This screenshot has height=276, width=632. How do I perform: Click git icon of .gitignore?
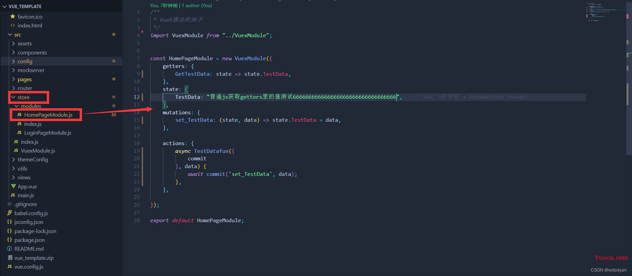click(9, 204)
